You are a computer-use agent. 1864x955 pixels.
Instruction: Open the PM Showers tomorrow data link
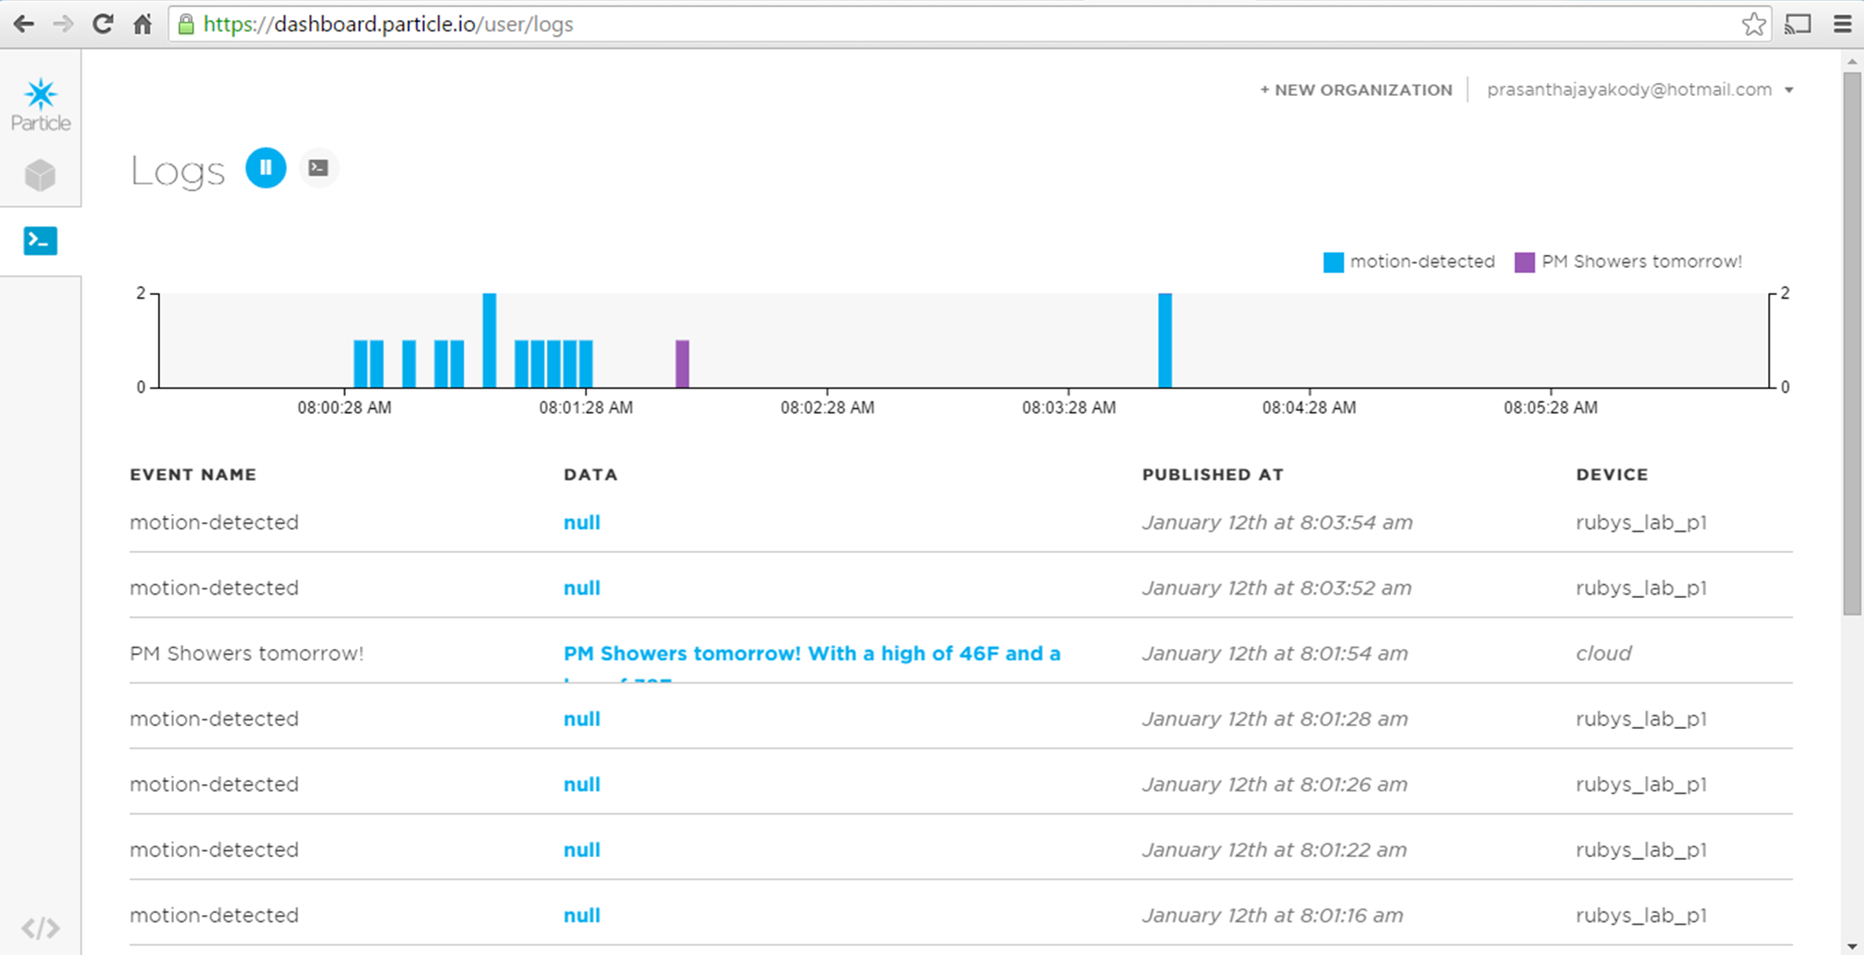point(811,654)
